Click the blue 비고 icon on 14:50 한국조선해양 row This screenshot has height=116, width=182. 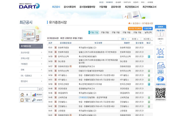coord(149,84)
